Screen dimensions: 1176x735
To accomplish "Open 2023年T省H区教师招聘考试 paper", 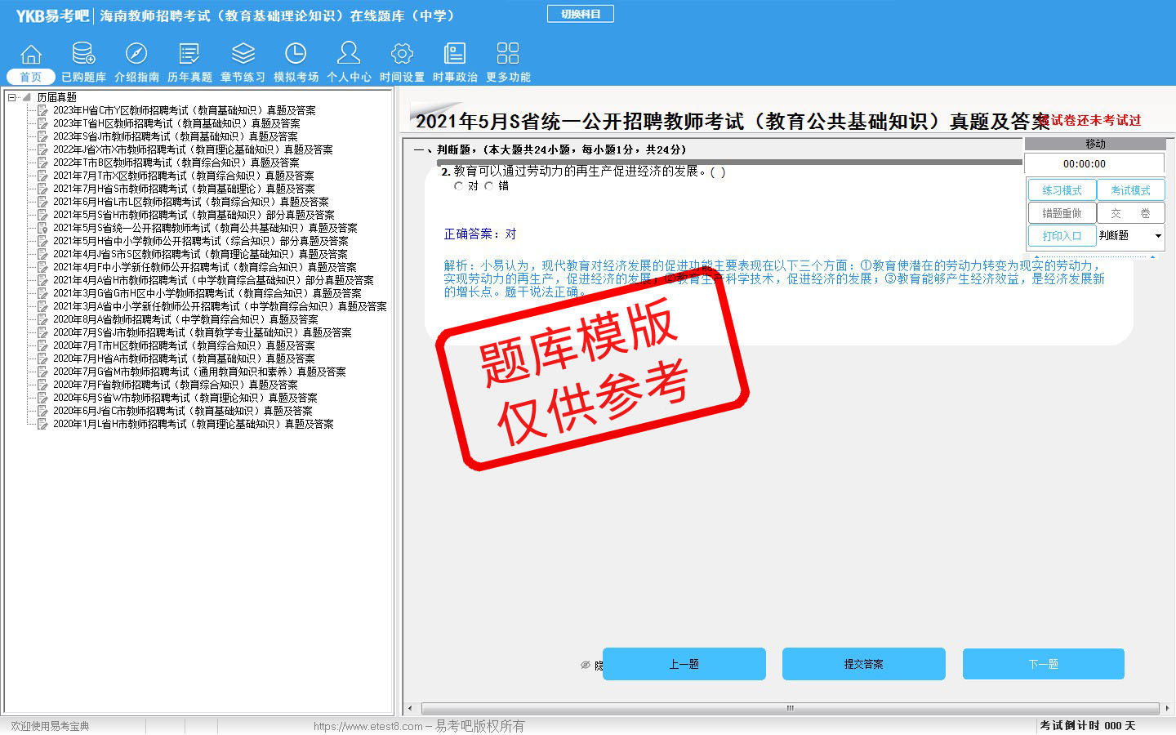I will point(176,123).
